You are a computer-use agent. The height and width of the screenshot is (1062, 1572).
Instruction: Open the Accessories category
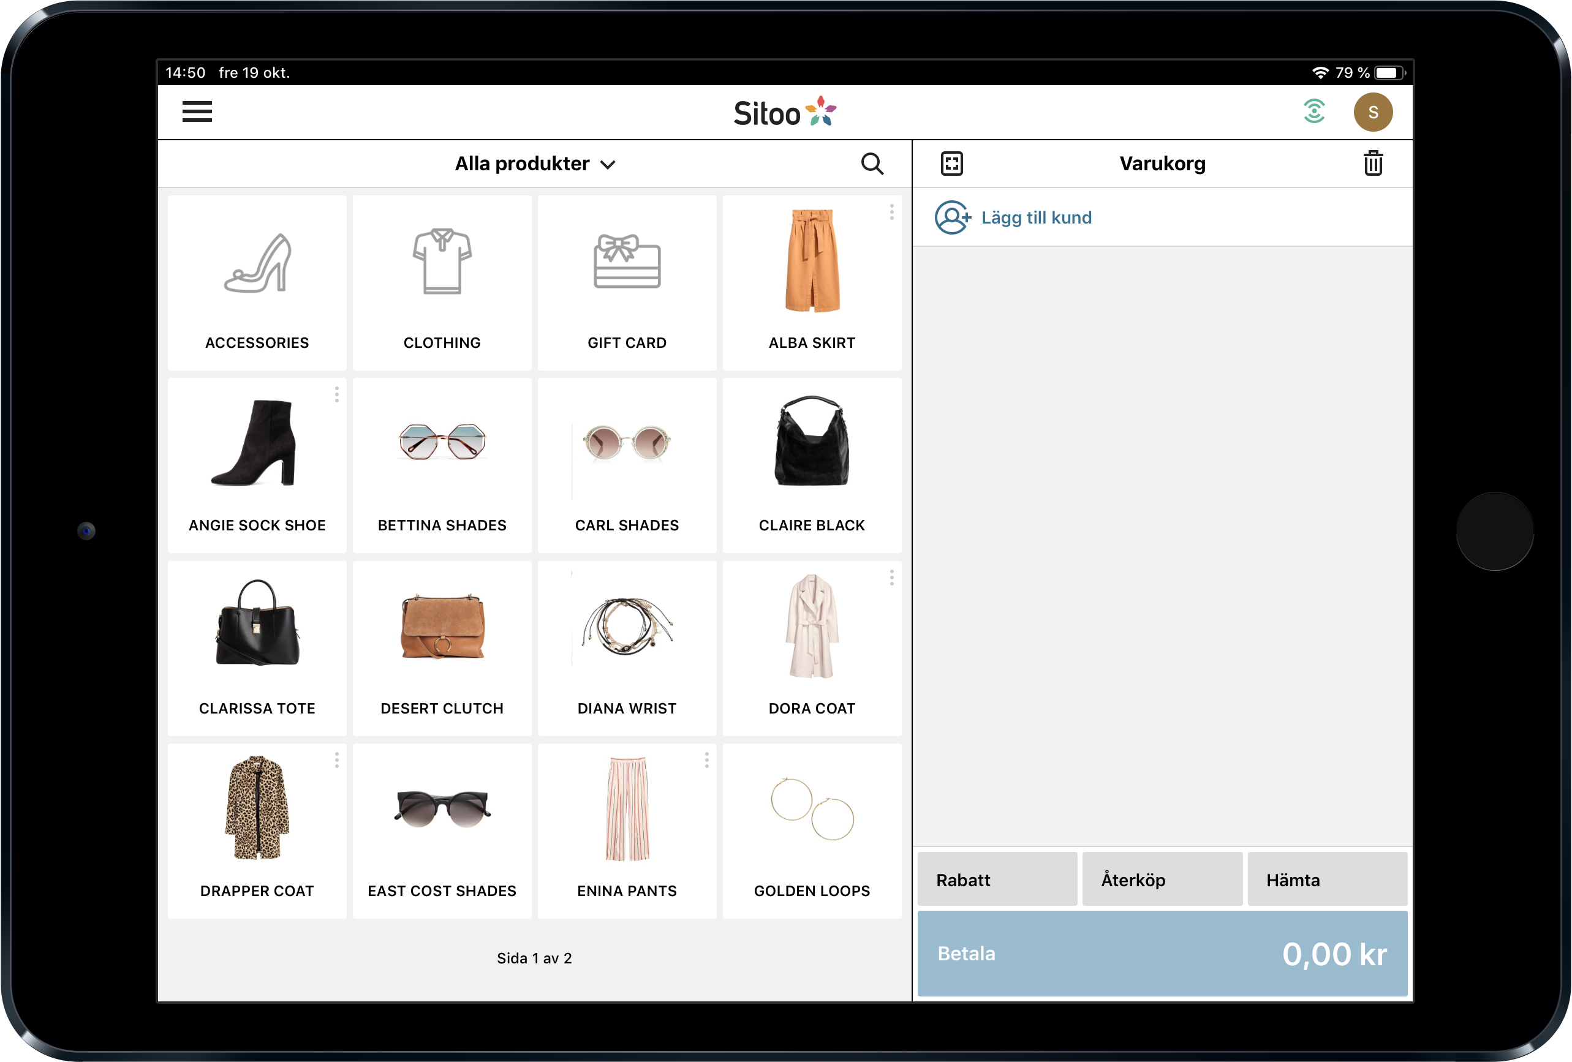[x=257, y=283]
